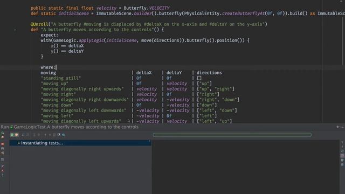Click the "moving down" string
This screenshot has height=194, width=345.
[x=57, y=105]
